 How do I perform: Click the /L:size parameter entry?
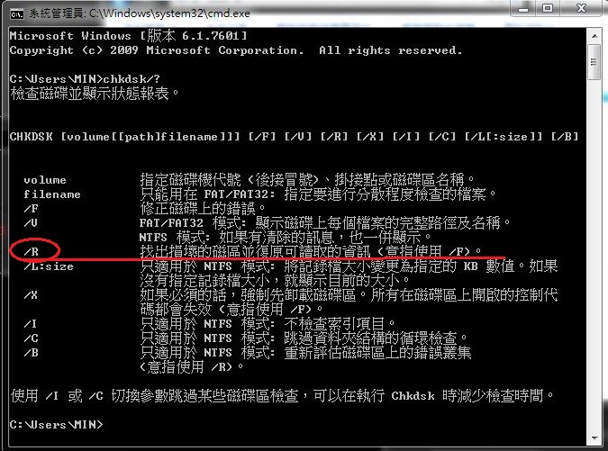tap(49, 266)
